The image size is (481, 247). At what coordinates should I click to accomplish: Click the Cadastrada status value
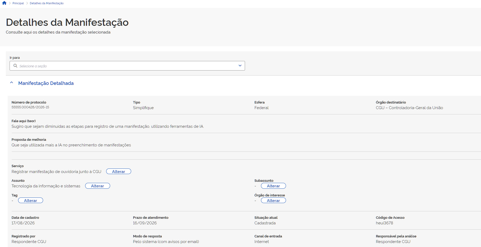click(x=265, y=223)
